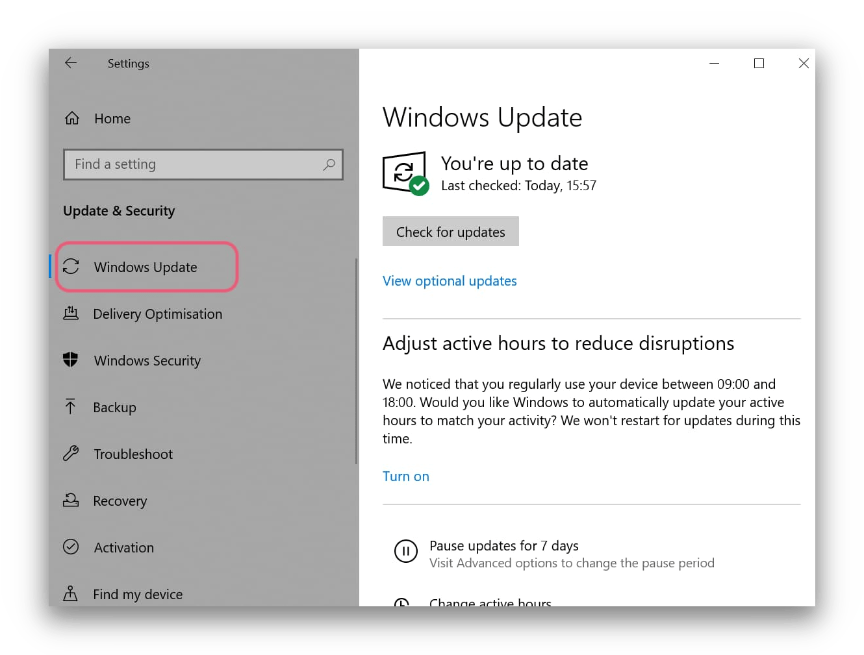
Task: Open Find my device settings
Action: (138, 595)
